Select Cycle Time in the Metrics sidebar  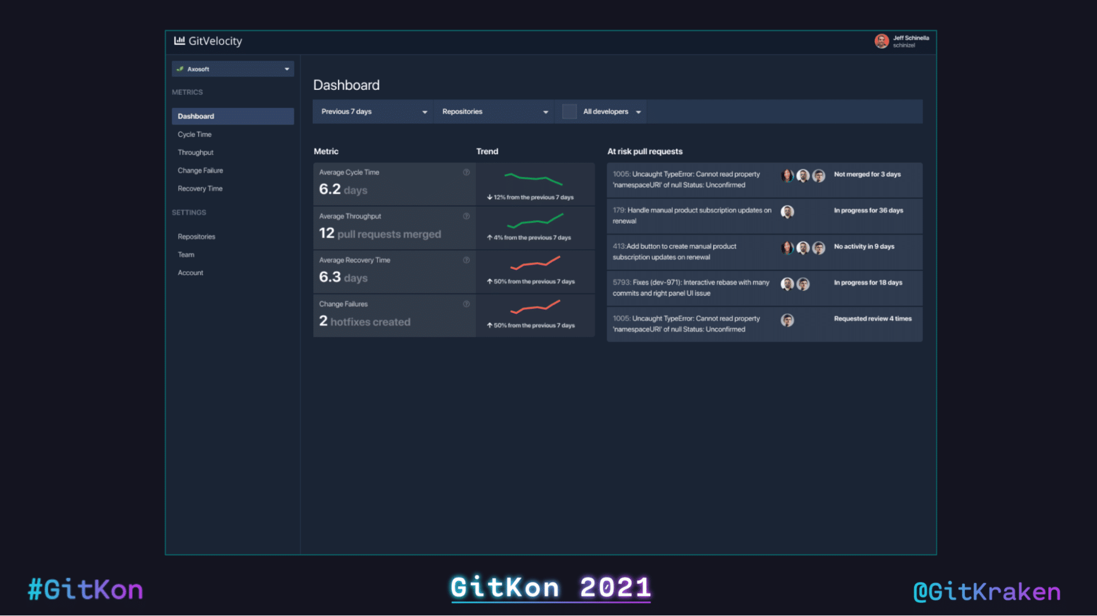pos(194,134)
